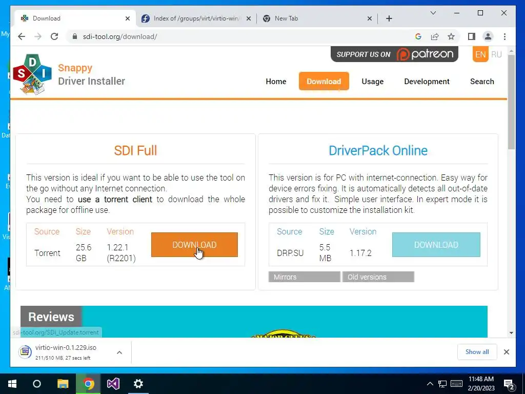
Task: Close the New Tab tab
Action: coord(369,18)
